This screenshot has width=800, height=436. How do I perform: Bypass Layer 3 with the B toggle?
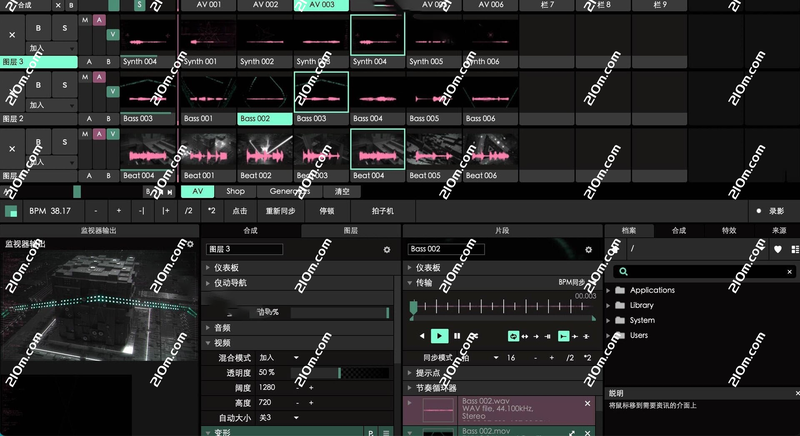click(x=38, y=28)
